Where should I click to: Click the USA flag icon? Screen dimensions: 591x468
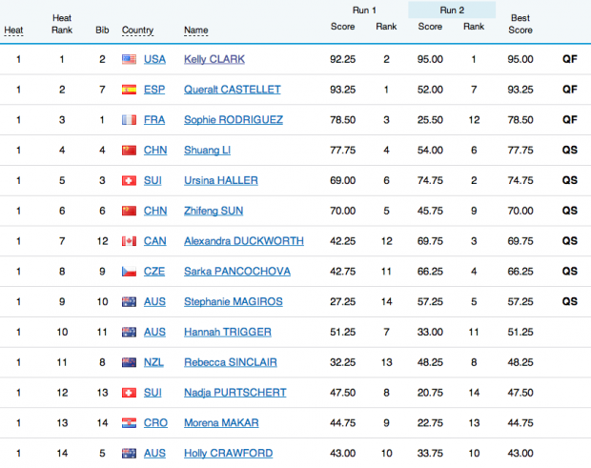130,59
